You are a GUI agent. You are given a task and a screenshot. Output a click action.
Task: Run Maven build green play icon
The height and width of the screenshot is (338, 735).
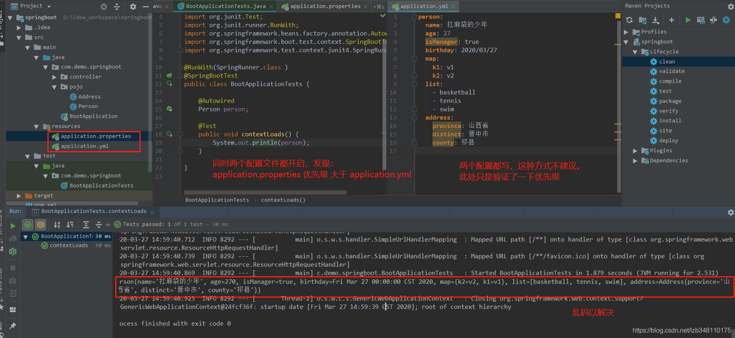point(688,20)
